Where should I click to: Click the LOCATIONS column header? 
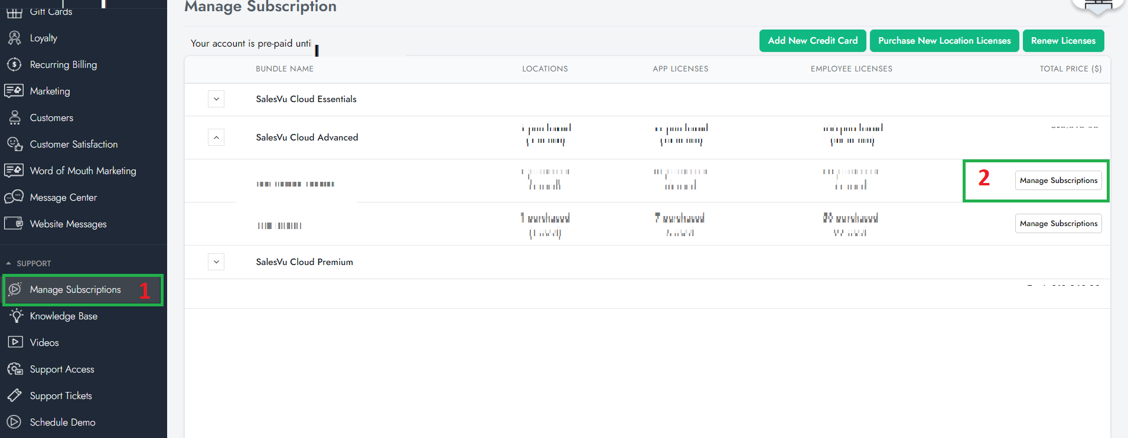pos(545,69)
